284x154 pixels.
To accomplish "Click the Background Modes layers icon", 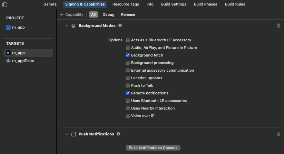I will (74, 25).
